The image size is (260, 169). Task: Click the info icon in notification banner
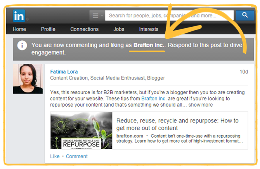tap(22, 45)
